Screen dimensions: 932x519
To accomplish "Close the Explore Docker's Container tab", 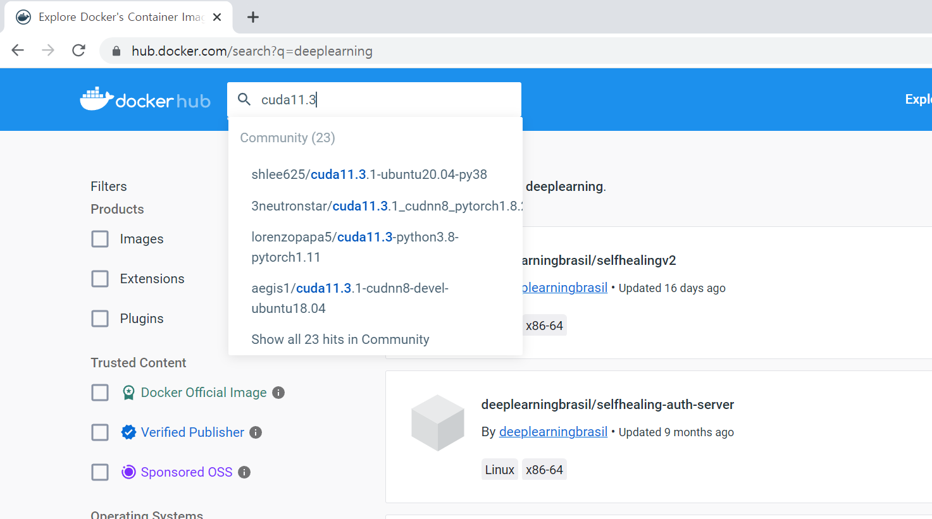I will pos(217,17).
